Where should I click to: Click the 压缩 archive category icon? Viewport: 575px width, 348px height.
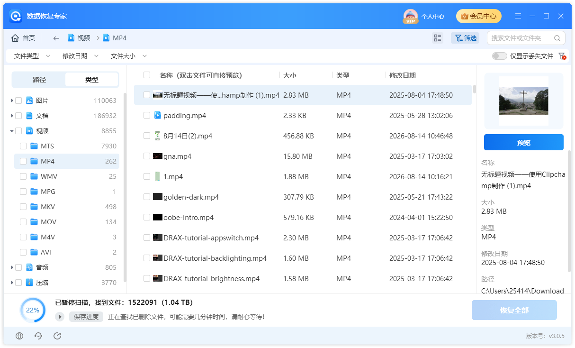coord(29,283)
